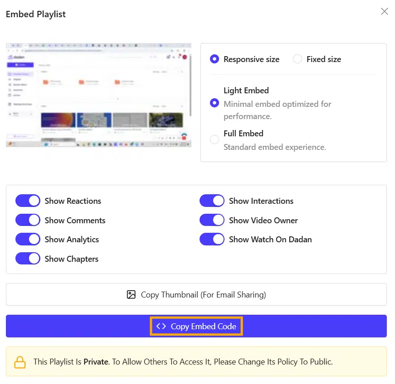Close the Embed Playlist dialog
Screen dimensions: 395x384
[x=385, y=11]
